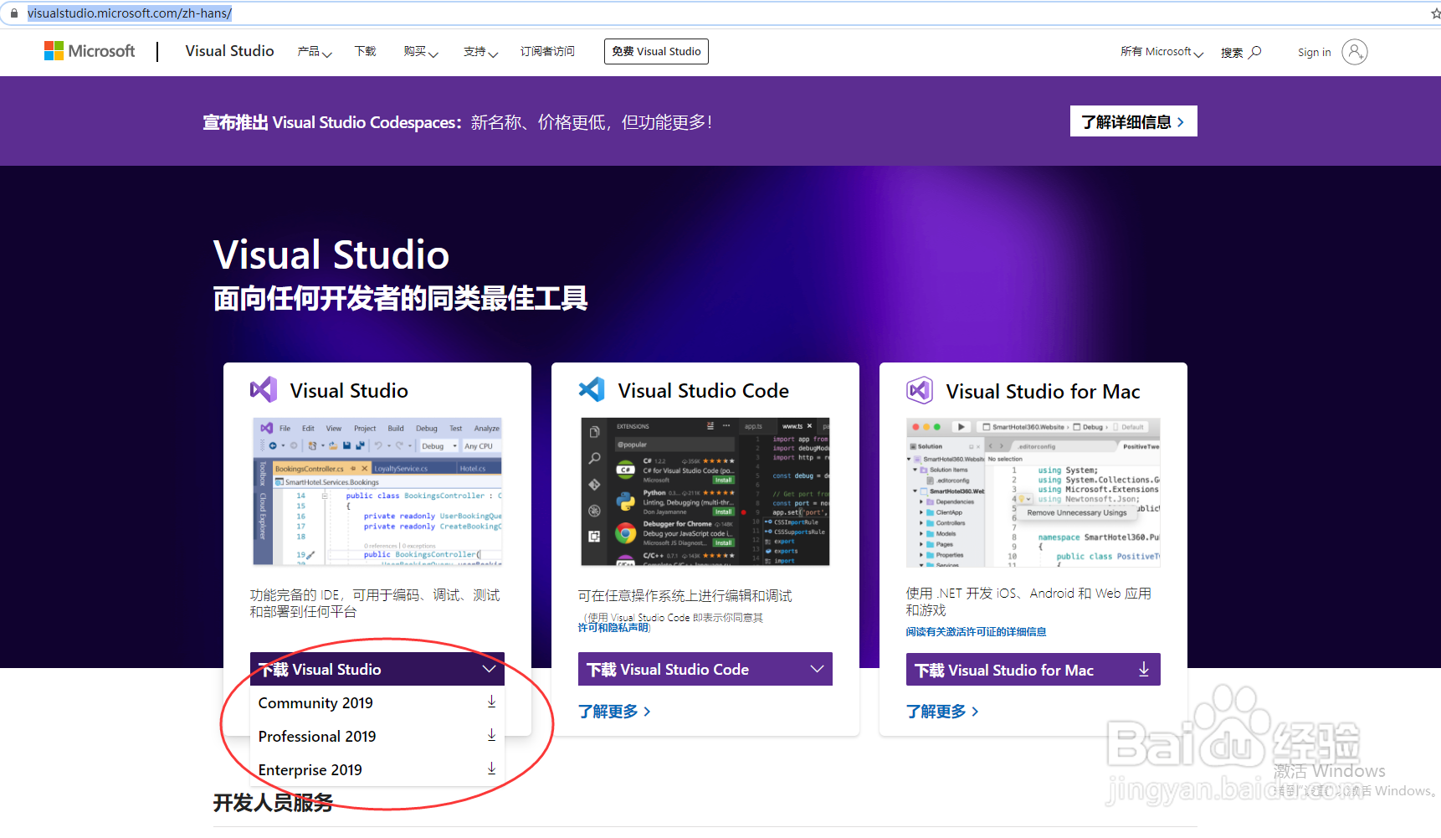Open the 许可和隐私声明 link
The image size is (1441, 838).
point(613,628)
